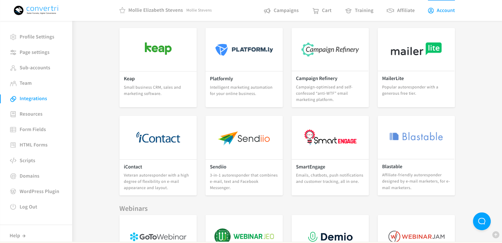Click the Scripts code icon
This screenshot has height=243, width=502.
[13, 161]
